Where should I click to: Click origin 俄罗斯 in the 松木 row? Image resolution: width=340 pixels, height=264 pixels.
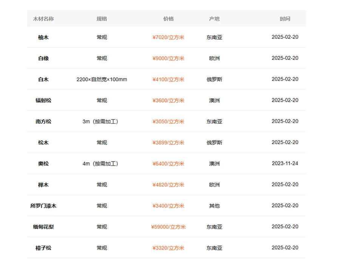214,143
